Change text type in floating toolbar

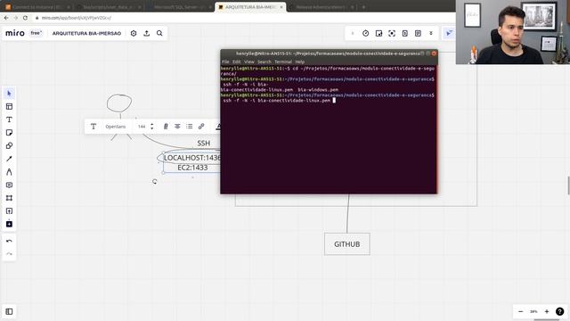[x=94, y=127]
